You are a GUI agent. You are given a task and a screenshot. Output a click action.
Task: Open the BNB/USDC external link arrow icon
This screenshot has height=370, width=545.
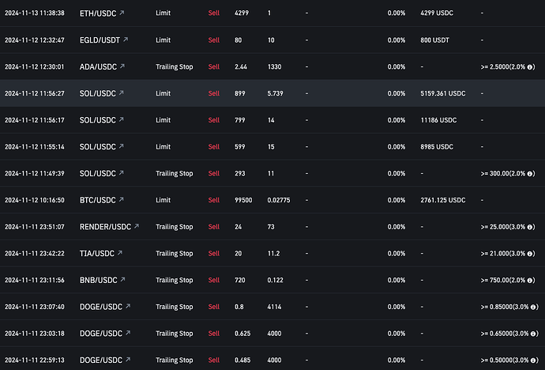tap(122, 280)
